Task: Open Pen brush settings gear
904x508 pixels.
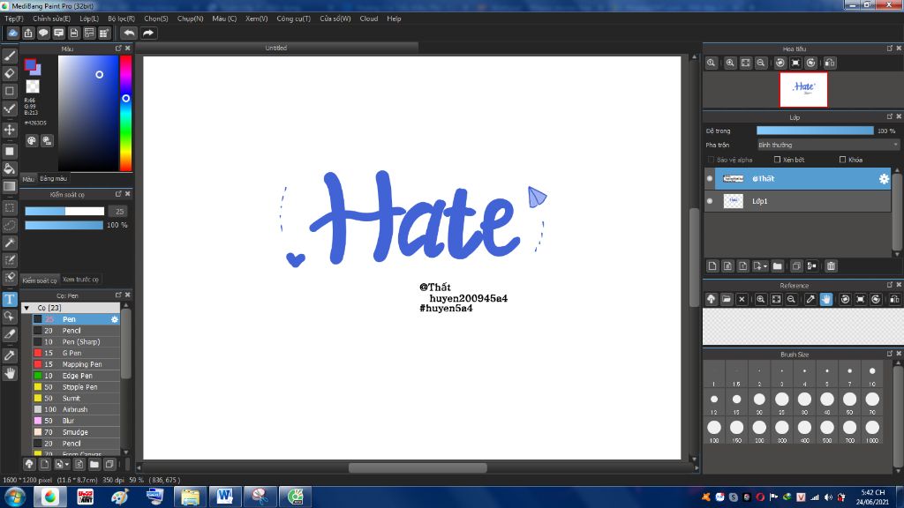Action: (x=114, y=319)
